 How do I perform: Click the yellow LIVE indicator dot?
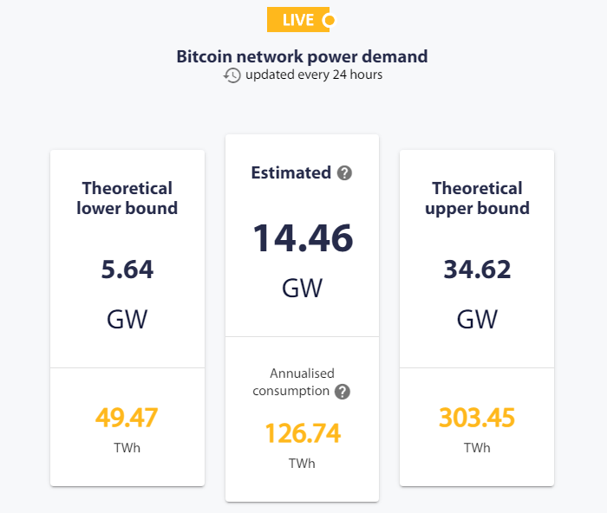click(329, 20)
